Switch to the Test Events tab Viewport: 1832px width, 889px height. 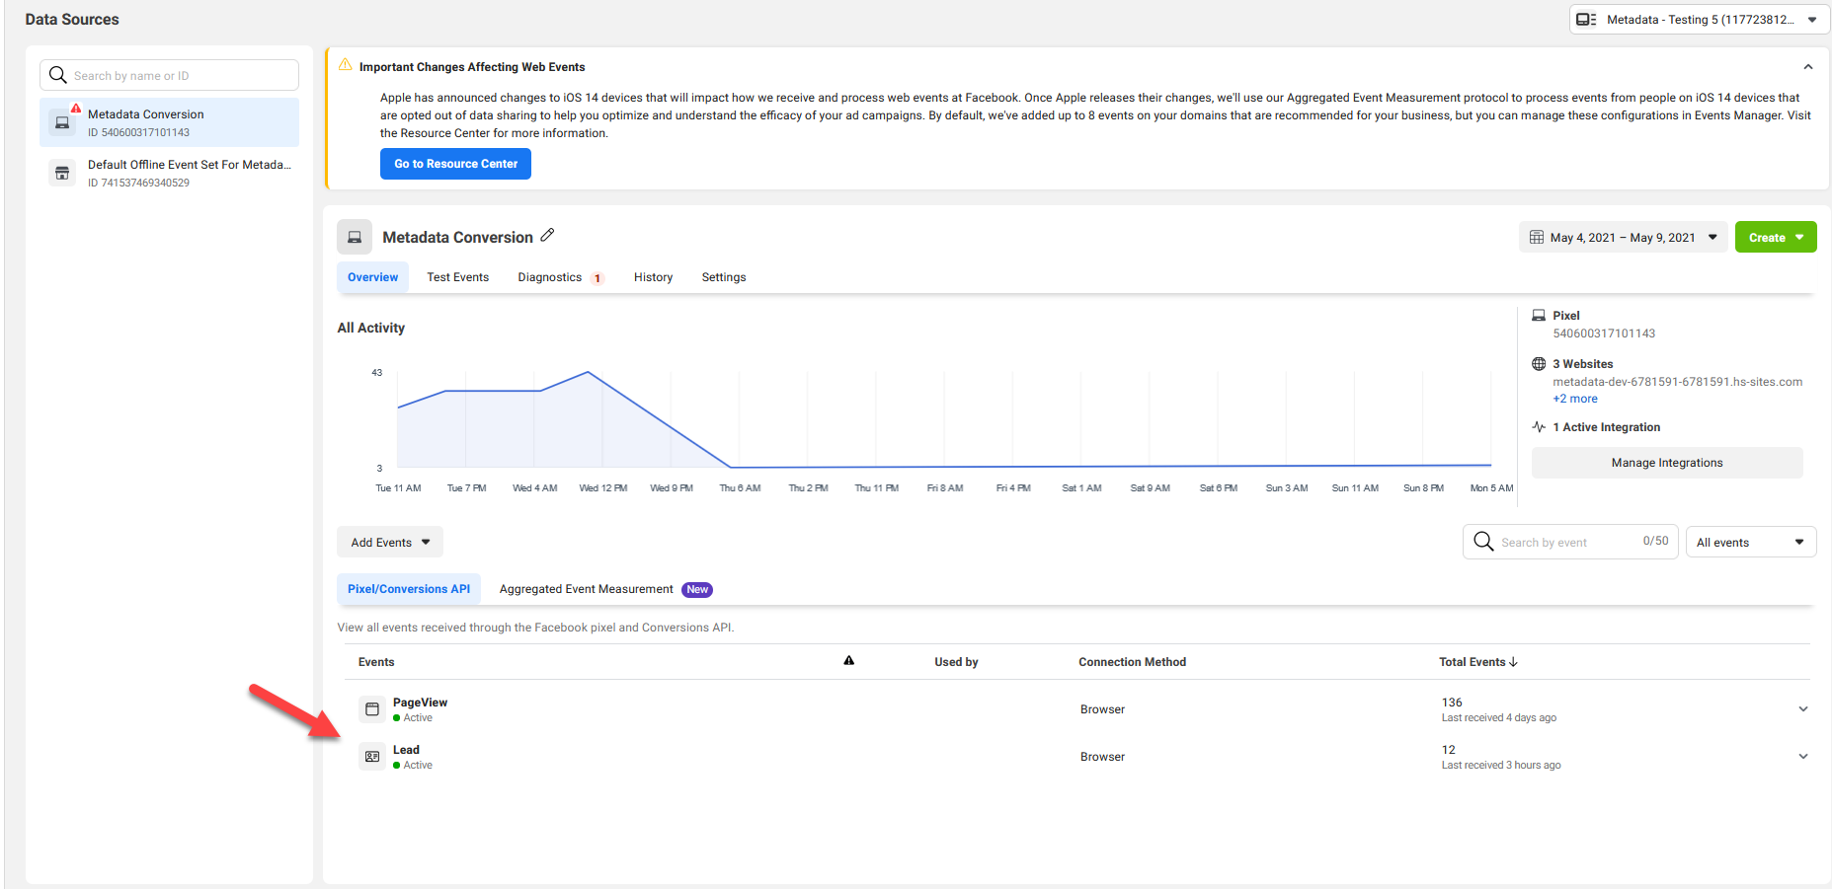click(x=457, y=278)
